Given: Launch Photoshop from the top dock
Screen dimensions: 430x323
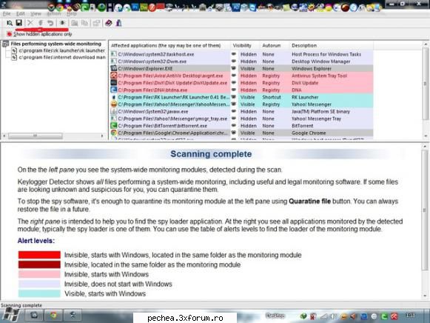Looking at the screenshot, I should [x=135, y=7].
